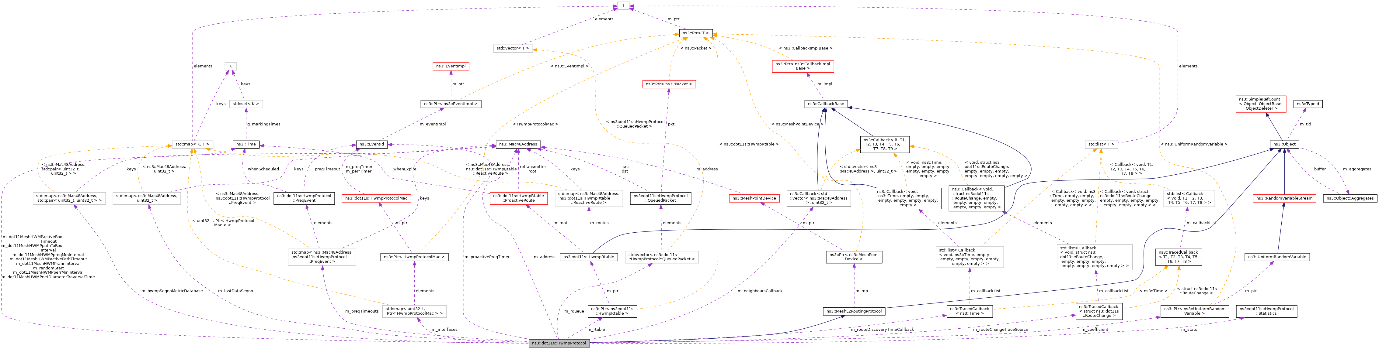Select the std::vector< T > node
Viewport: 1379px width, 349px height.
(513, 48)
